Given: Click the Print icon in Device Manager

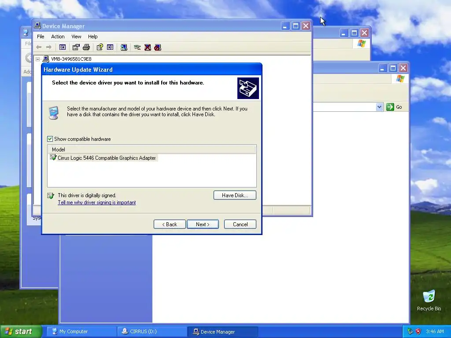Looking at the screenshot, I should pyautogui.click(x=86, y=47).
